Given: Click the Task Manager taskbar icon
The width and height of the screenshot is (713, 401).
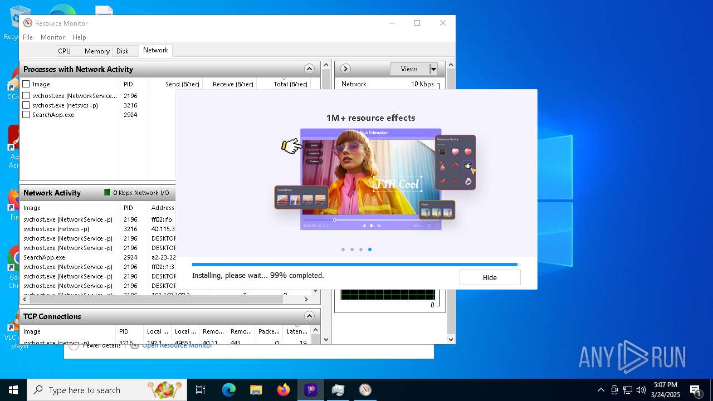Looking at the screenshot, I should 338,390.
